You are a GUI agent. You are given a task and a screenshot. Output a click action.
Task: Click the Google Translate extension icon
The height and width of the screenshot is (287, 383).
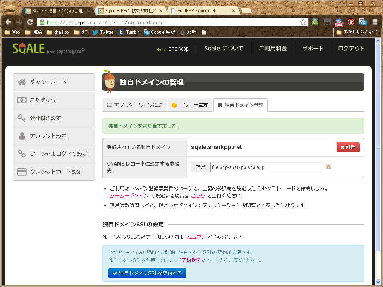tap(363, 22)
